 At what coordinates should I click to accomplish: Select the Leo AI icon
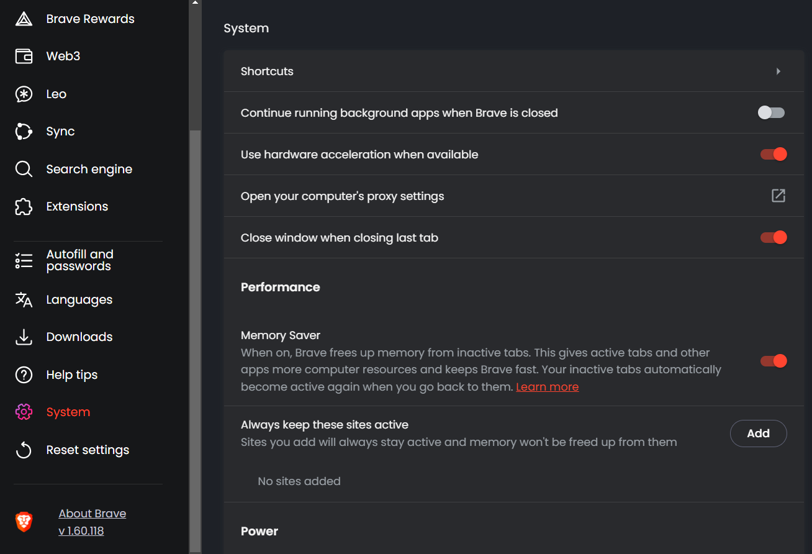coord(24,94)
